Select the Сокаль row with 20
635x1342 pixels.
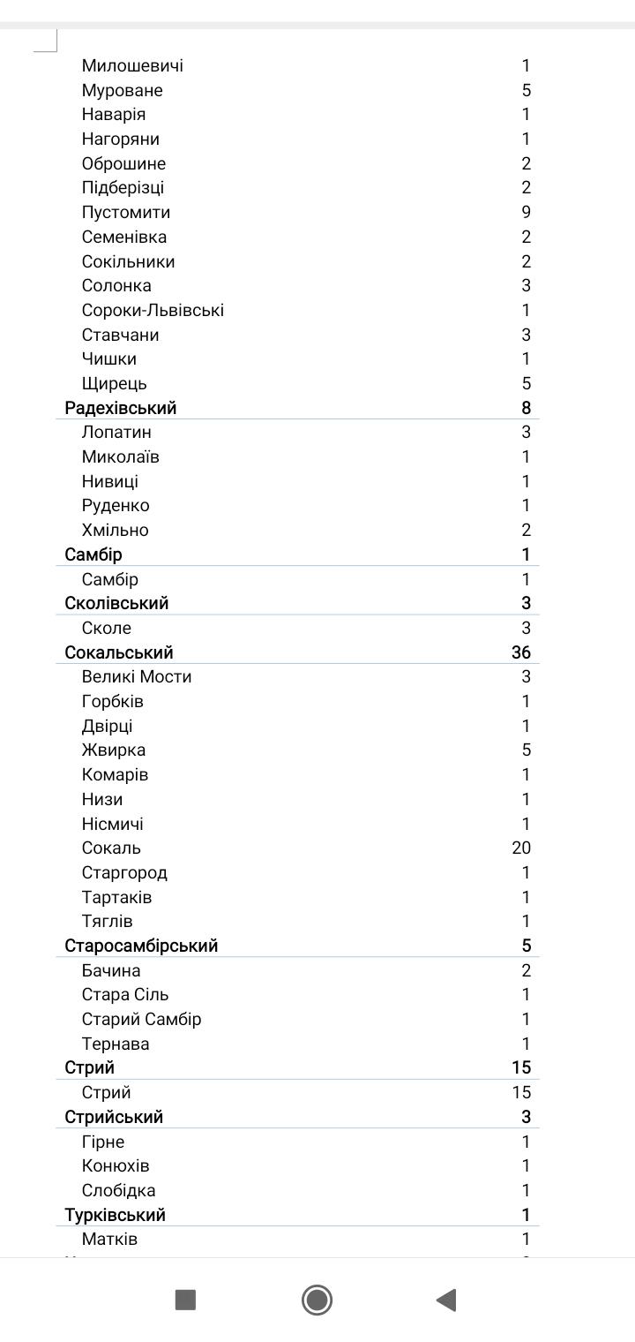[111, 848]
